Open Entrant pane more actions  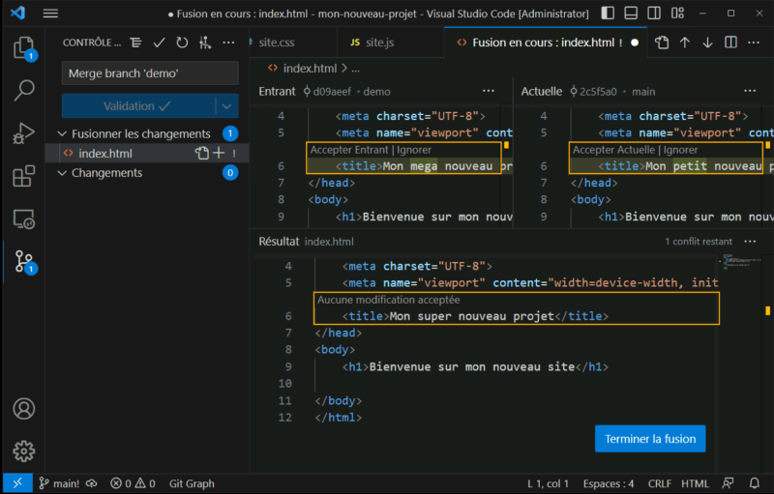[489, 91]
